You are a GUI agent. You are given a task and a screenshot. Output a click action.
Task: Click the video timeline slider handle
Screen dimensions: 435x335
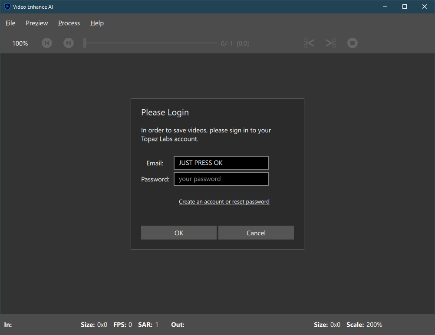[x=85, y=43]
